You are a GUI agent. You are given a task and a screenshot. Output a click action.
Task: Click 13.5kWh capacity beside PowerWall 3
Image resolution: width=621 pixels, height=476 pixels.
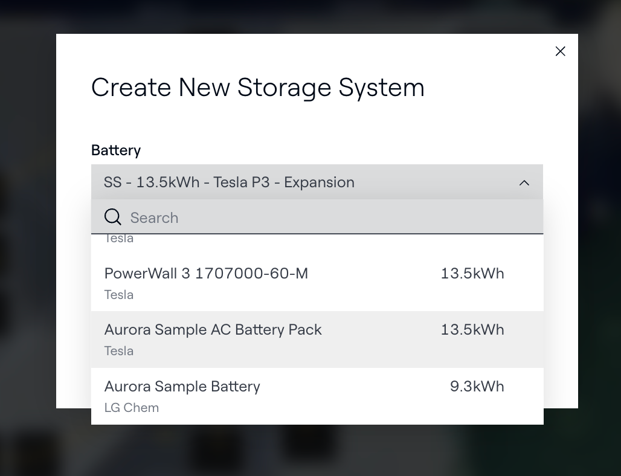point(472,274)
